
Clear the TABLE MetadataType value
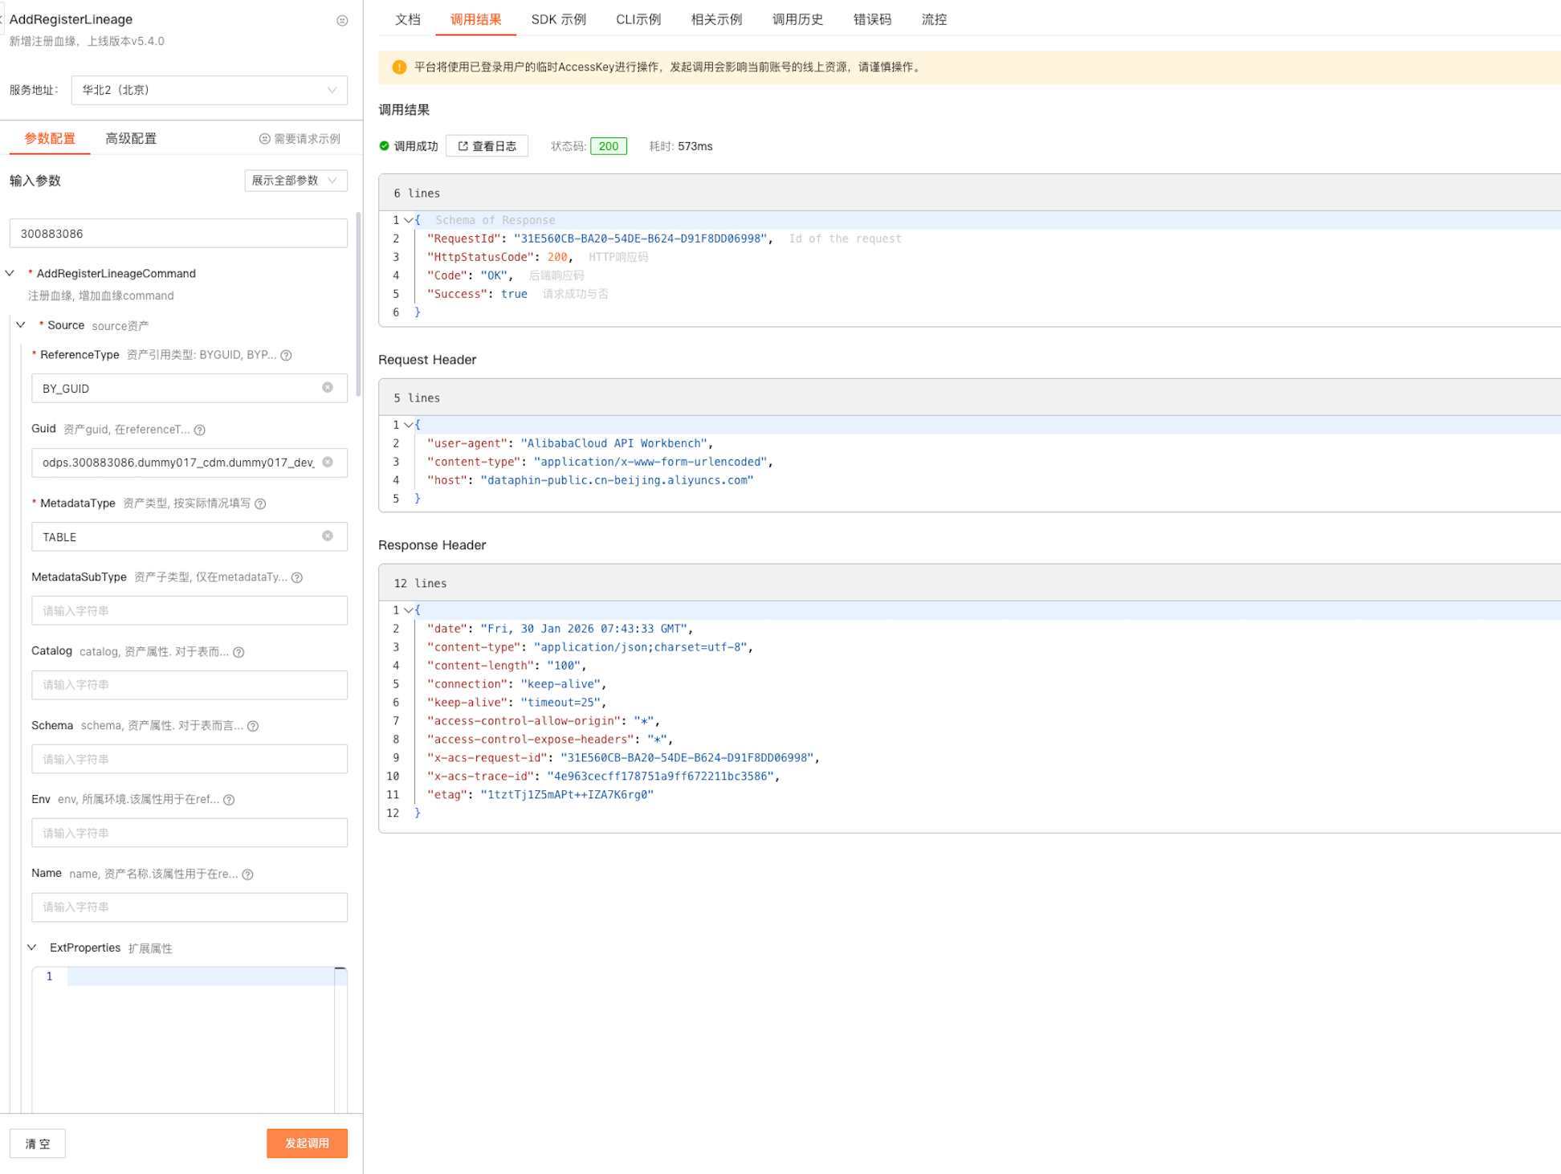(x=328, y=536)
